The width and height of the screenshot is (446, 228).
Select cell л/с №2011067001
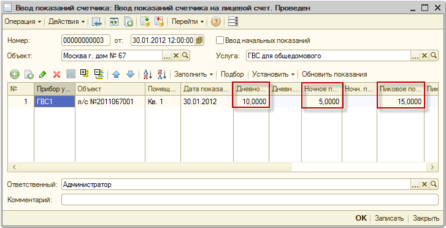pos(110,102)
